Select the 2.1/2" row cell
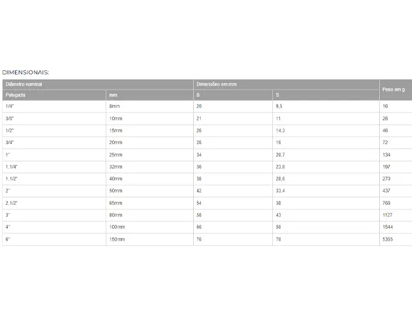This screenshot has width=412, height=309. (54, 203)
